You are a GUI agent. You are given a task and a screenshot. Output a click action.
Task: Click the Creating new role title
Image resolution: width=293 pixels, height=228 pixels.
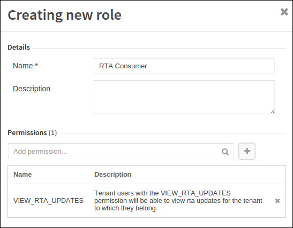coord(65,15)
